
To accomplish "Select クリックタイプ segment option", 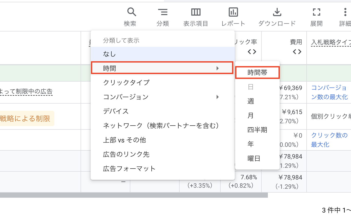I will point(126,83).
